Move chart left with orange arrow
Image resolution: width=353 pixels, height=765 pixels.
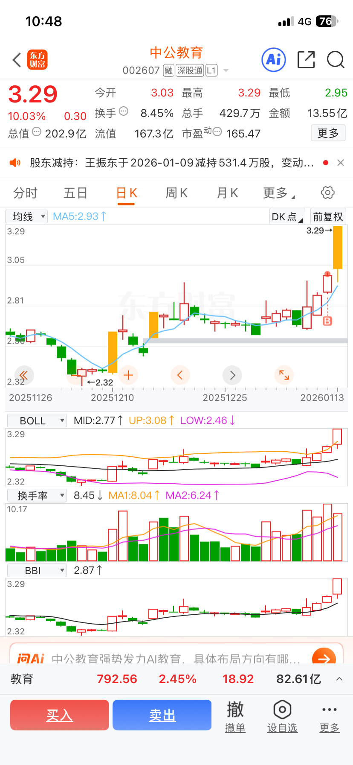180,375
